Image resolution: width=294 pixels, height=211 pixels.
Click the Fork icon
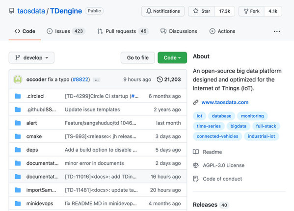(246, 11)
